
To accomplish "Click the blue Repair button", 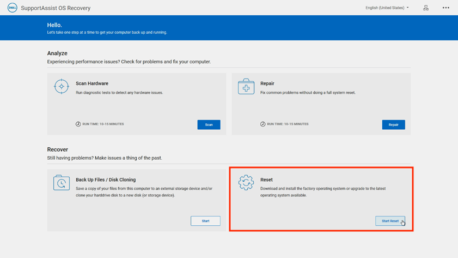I will (393, 124).
